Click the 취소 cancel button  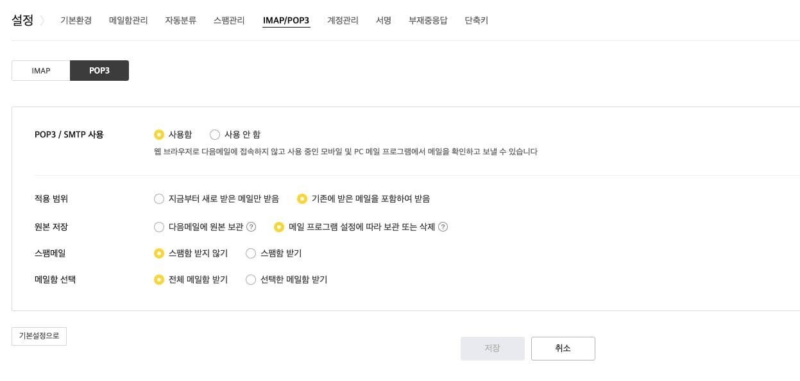(563, 348)
